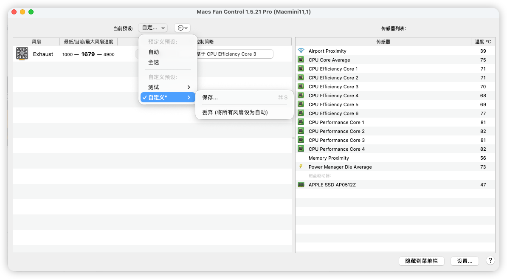The width and height of the screenshot is (507, 279).
Task: Click the Airport Proximity Wi-Fi icon
Action: pos(301,51)
